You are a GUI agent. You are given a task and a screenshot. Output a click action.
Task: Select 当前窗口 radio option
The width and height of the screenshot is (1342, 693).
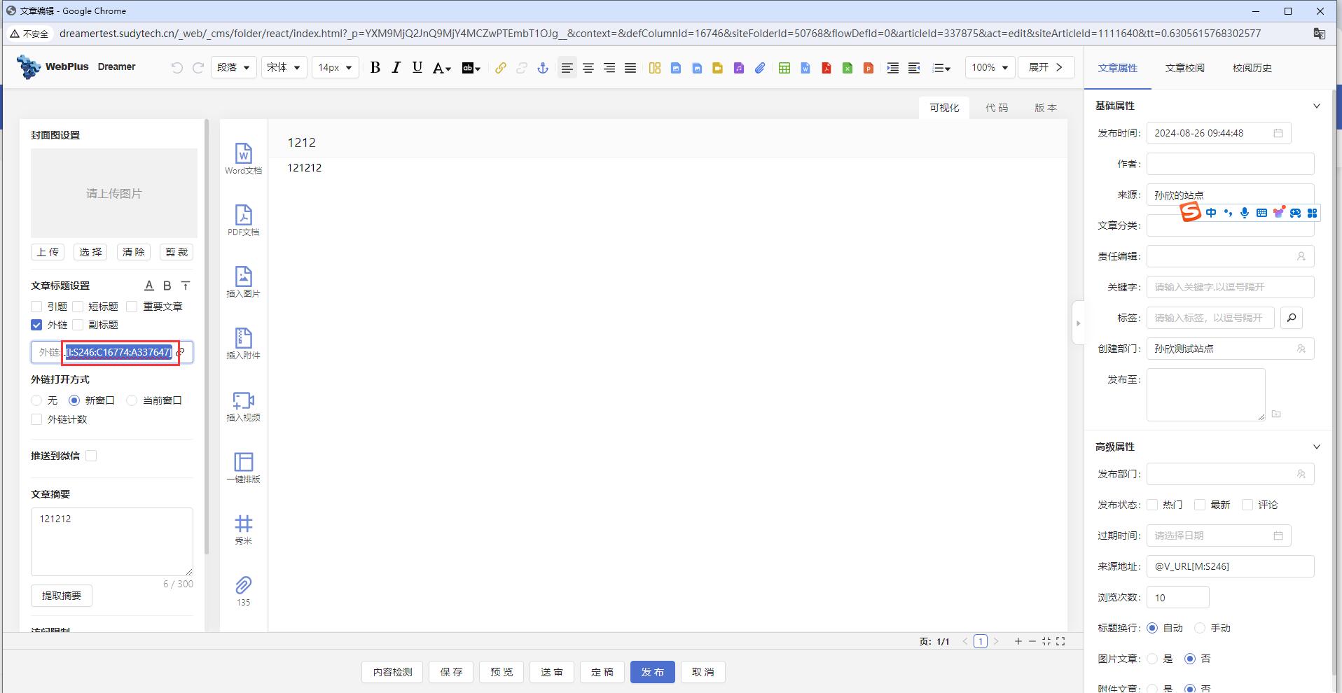pyautogui.click(x=132, y=400)
